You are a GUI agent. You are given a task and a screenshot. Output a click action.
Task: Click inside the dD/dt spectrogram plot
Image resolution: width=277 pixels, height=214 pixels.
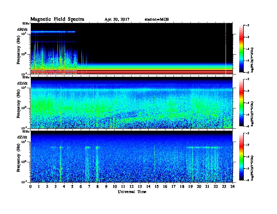pos(132,102)
